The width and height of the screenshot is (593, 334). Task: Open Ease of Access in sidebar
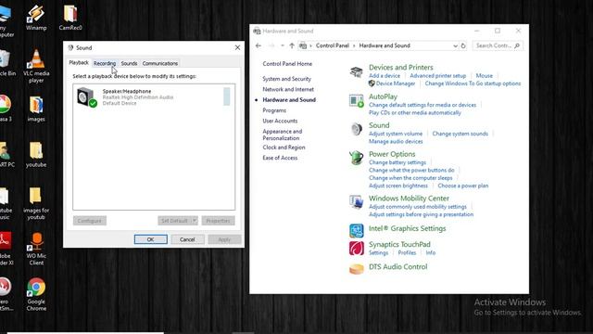pos(280,158)
